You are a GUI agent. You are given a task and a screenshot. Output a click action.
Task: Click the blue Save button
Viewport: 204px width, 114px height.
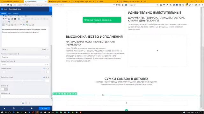coord(44,108)
